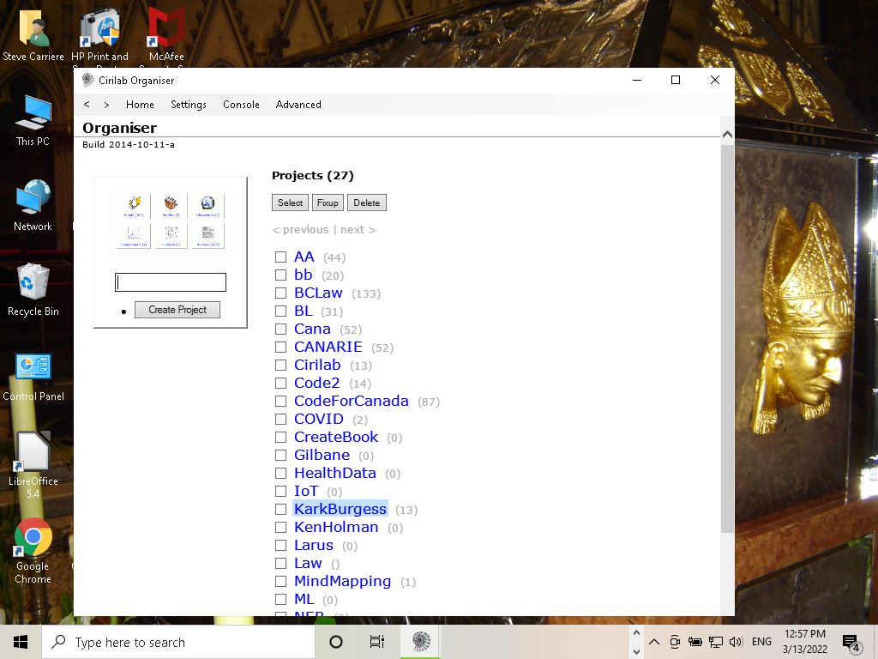Viewport: 878px width, 659px height.
Task: Tick the checkbox next to Cana
Action: coord(280,329)
